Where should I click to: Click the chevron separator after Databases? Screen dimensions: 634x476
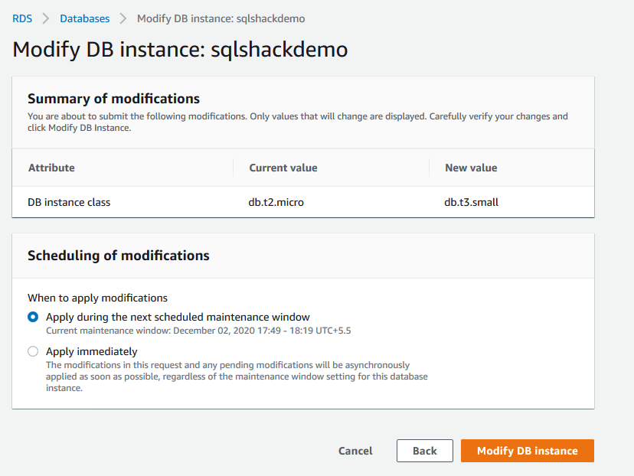(x=123, y=18)
